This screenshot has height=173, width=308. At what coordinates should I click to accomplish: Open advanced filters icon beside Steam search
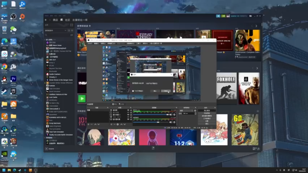point(72,35)
